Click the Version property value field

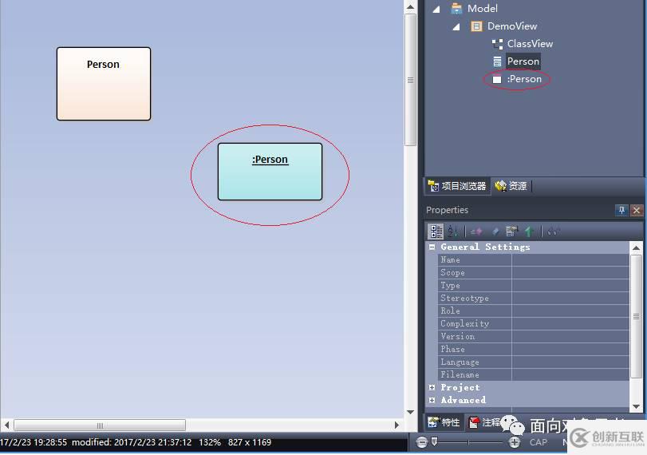point(570,337)
